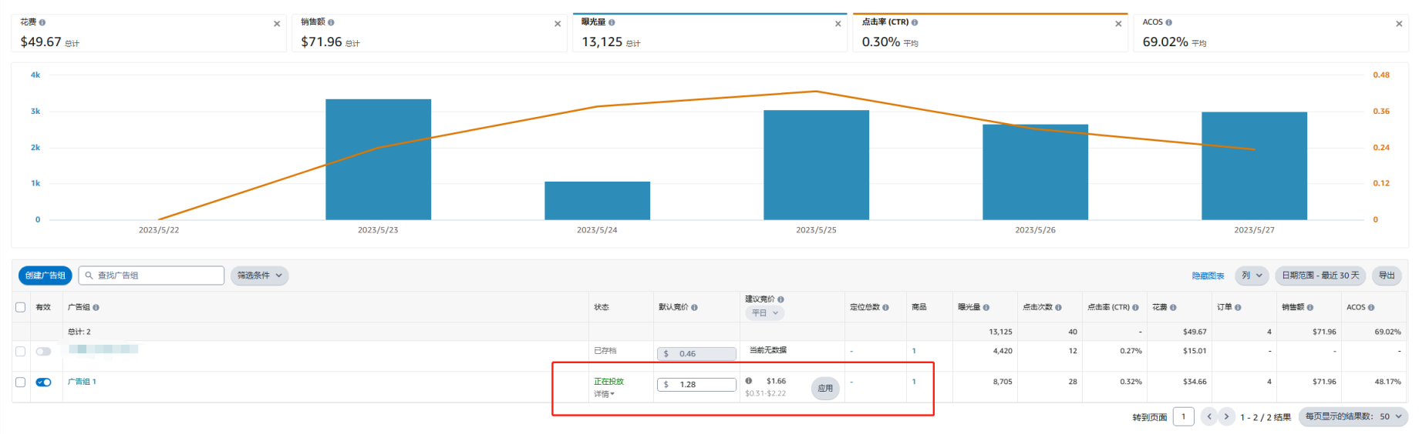Click info icon next to 曝光量 card title
This screenshot has height=434, width=1419.
612,22
